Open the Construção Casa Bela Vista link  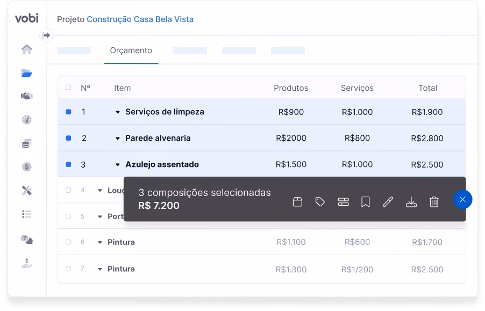[x=140, y=19]
